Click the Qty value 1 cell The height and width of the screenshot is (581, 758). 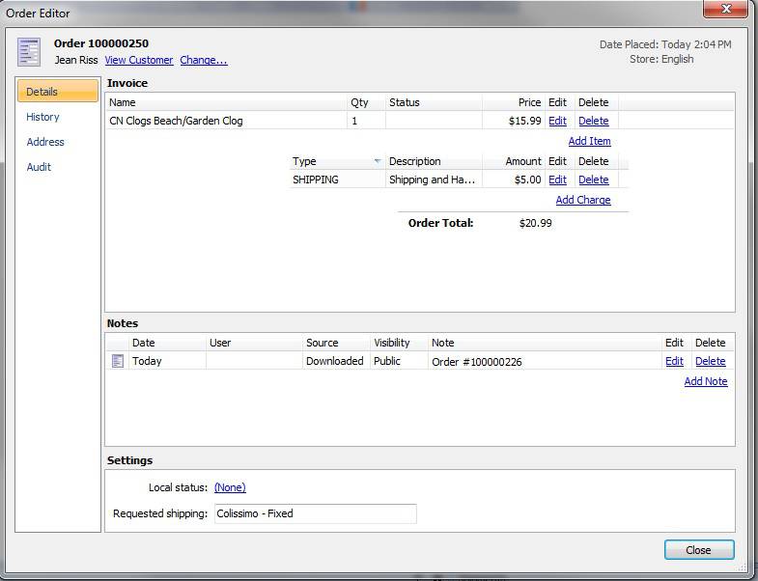(x=366, y=121)
